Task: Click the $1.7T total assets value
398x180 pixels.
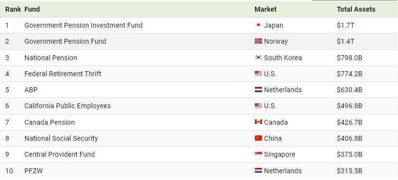Action: (346, 25)
